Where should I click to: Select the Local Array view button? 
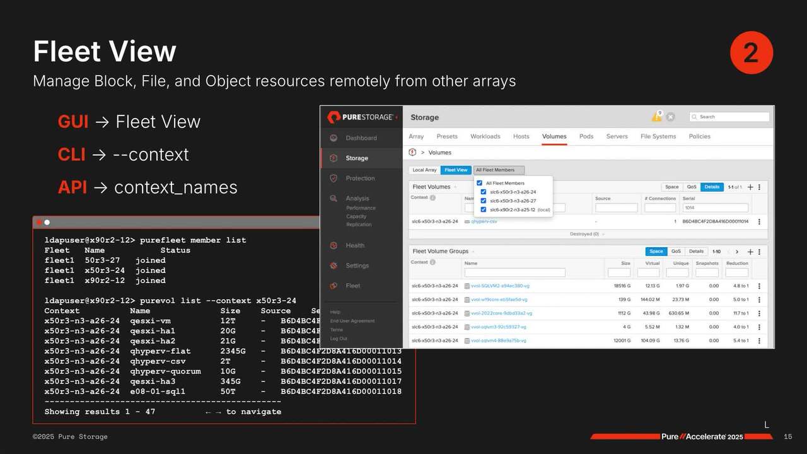(424, 170)
